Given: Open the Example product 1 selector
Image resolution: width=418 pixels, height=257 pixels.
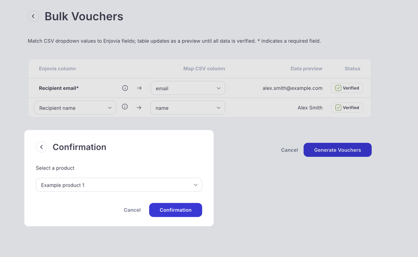Looking at the screenshot, I should point(119,185).
